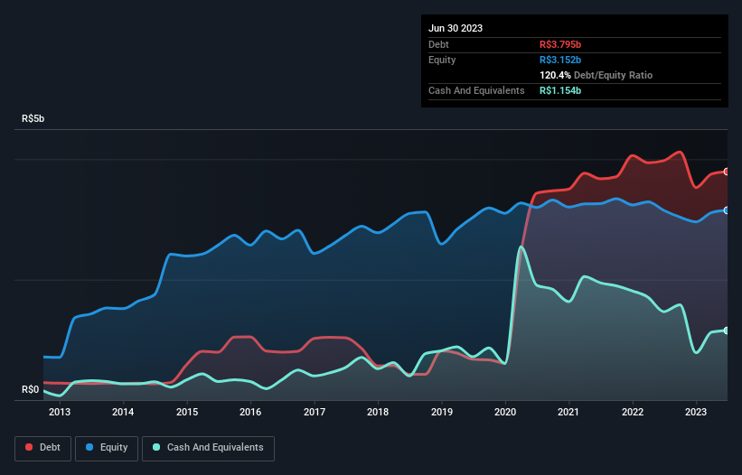Click the 2023 x-axis label
Image resolution: width=742 pixels, height=475 pixels.
696,413
